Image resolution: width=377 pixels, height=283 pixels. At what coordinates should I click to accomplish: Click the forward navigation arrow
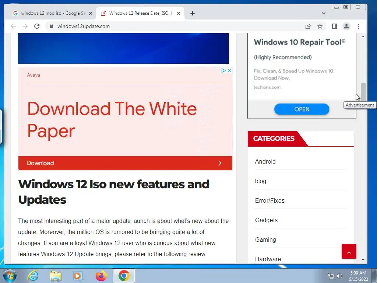click(25, 26)
